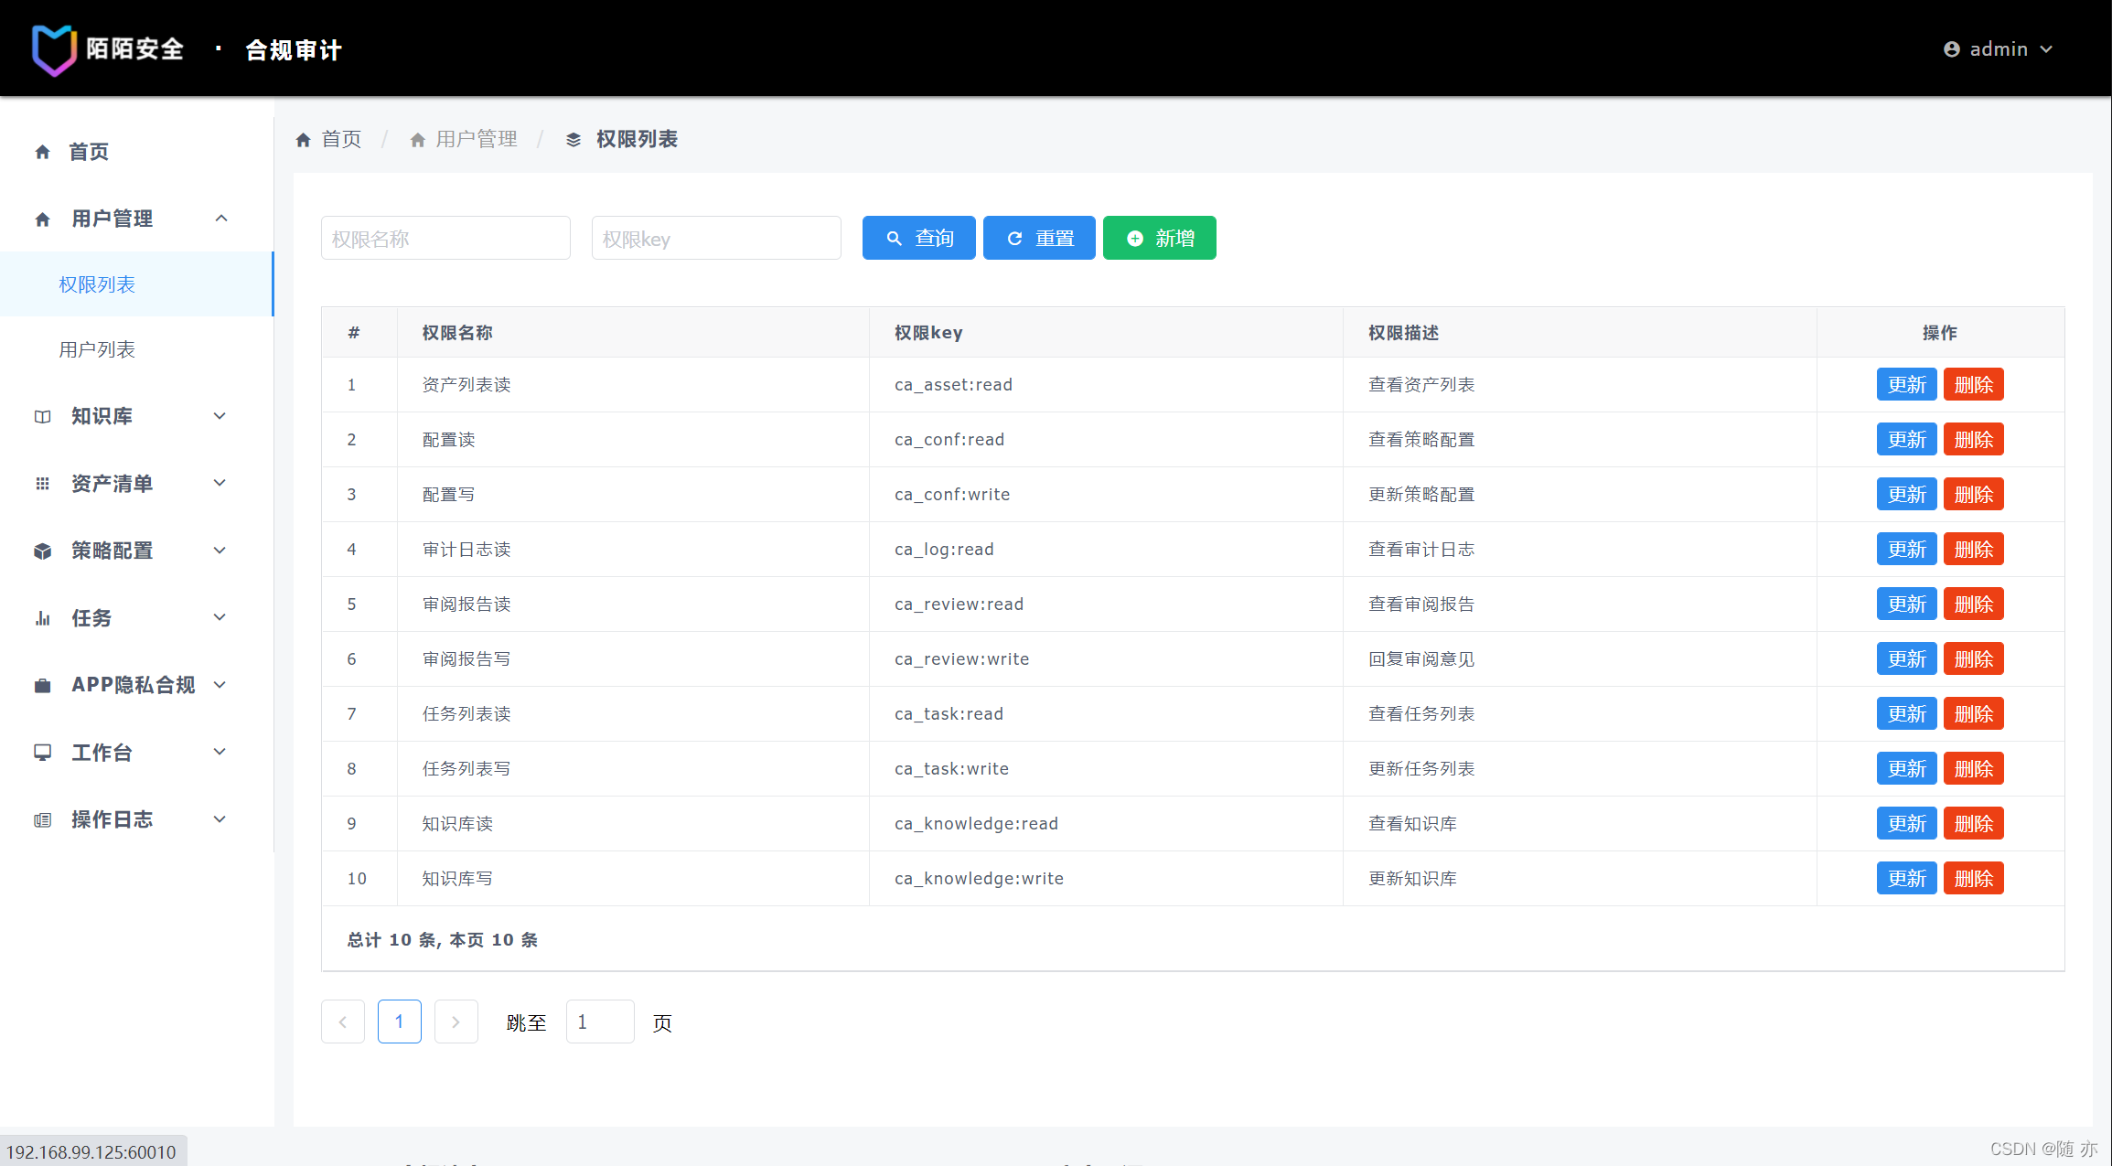This screenshot has width=2112, height=1166.
Task: Click 更新 for 资产列表读 row
Action: [x=1906, y=385]
